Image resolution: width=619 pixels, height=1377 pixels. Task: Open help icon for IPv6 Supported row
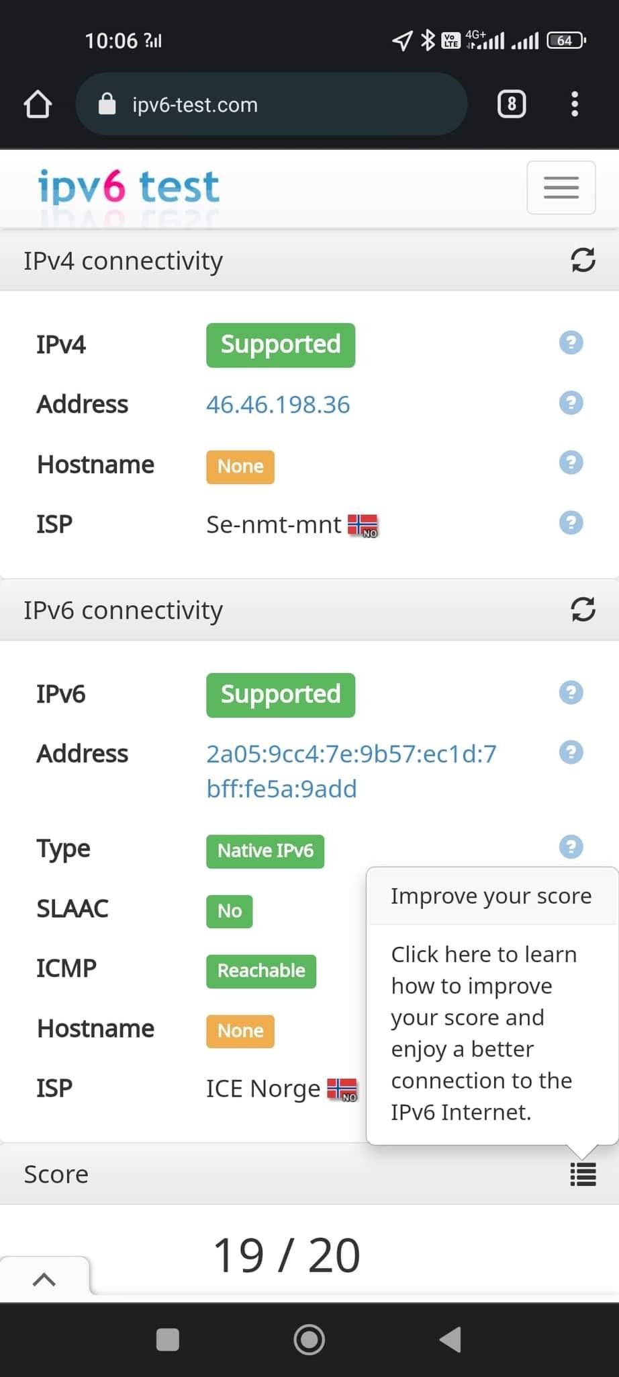pos(571,693)
